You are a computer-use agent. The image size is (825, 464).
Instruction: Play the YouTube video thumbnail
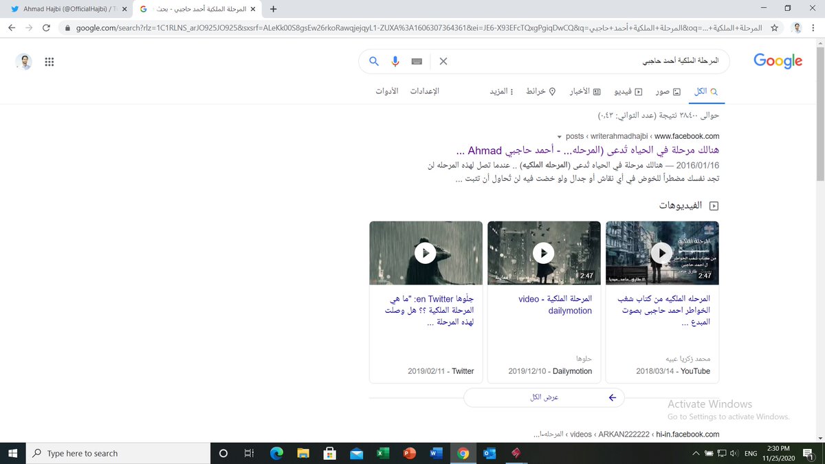pos(662,253)
